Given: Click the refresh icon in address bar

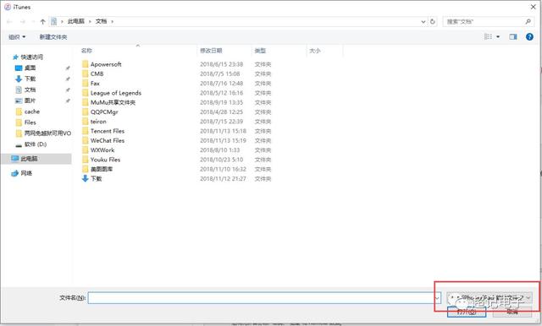Looking at the screenshot, I should (433, 21).
